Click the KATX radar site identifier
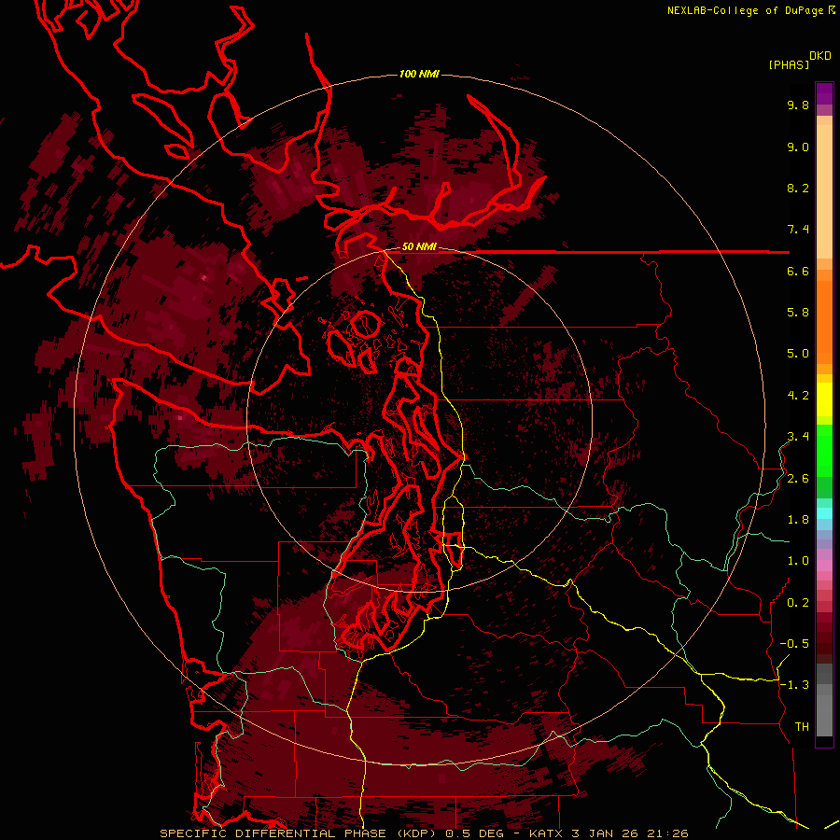Screen dimensions: 840x840 click(x=546, y=833)
